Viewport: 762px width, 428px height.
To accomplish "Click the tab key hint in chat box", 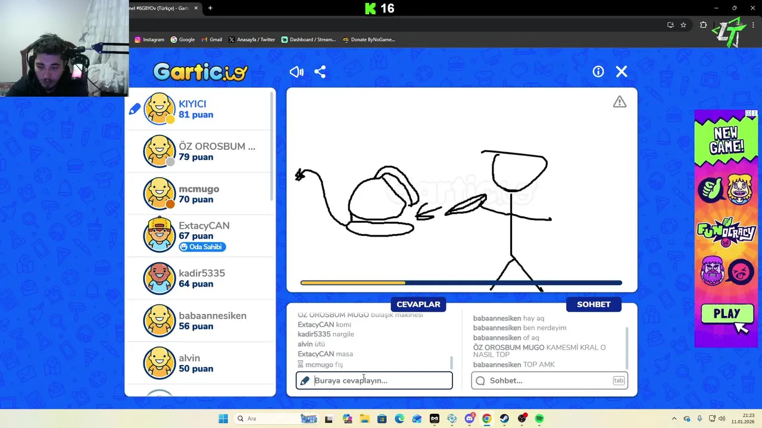I will point(619,380).
